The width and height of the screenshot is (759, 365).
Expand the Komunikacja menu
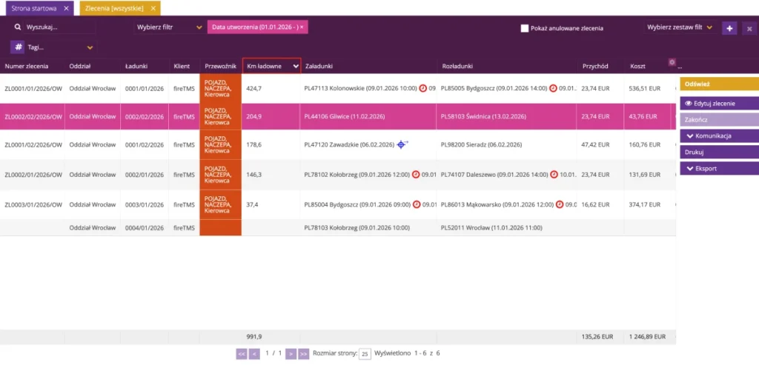[x=719, y=136]
